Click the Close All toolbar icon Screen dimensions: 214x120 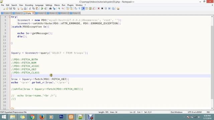tap(21, 9)
